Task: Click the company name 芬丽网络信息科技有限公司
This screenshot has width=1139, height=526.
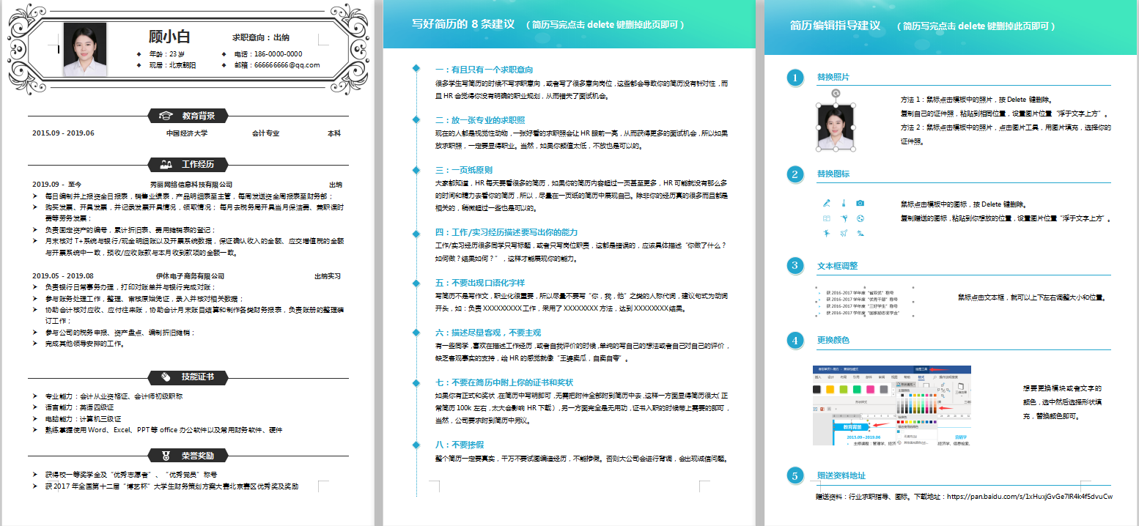Action: coord(191,185)
